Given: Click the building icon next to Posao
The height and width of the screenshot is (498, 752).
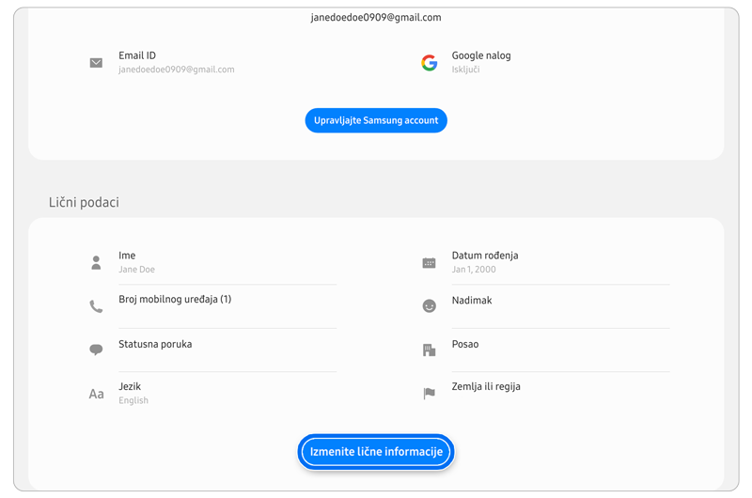Looking at the screenshot, I should (430, 350).
